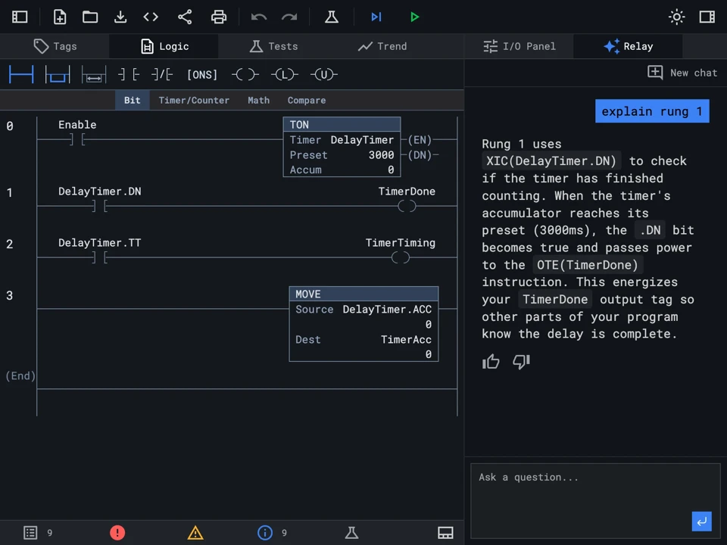
Task: Print the ladder logic with the printer icon
Action: point(219,17)
